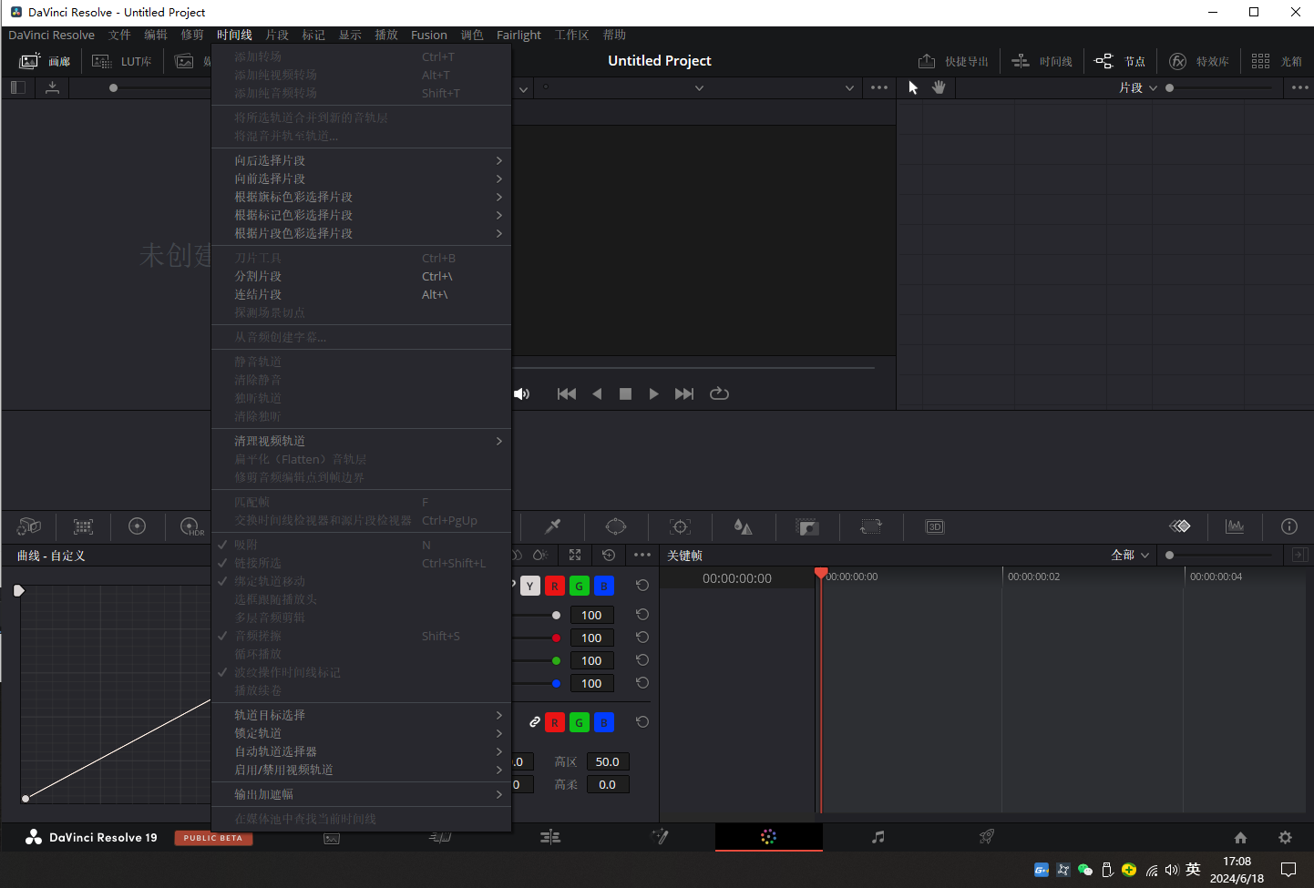Screen dimensions: 1314x888
Task: Toggle the Y luminance channel button
Action: click(x=529, y=586)
